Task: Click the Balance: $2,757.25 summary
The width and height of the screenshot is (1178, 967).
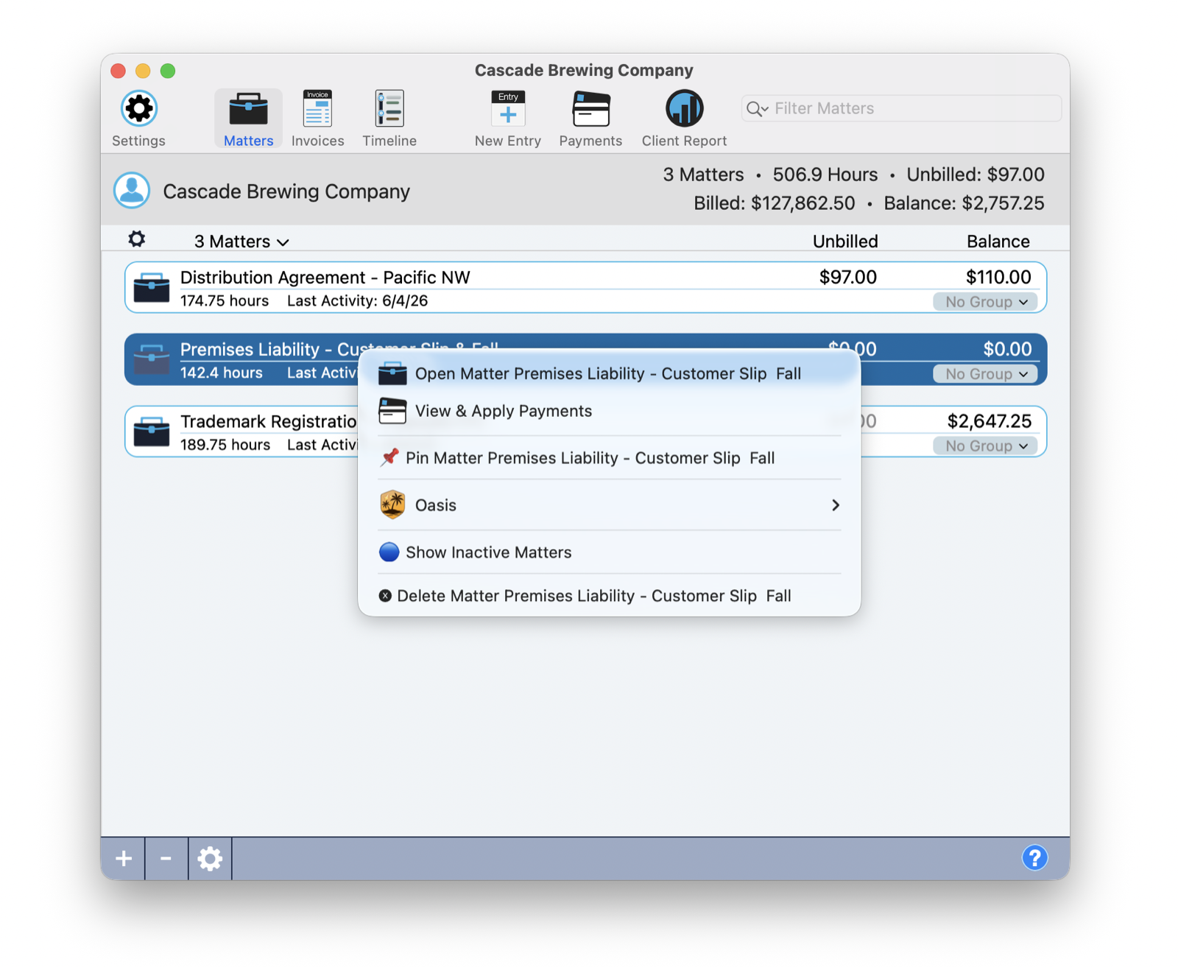Action: (x=964, y=203)
